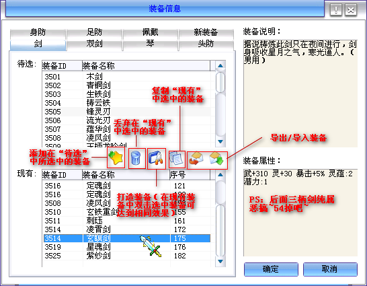
Task: Select 凌风剑 row 3508 in 待选 list
Action: tap(126, 138)
